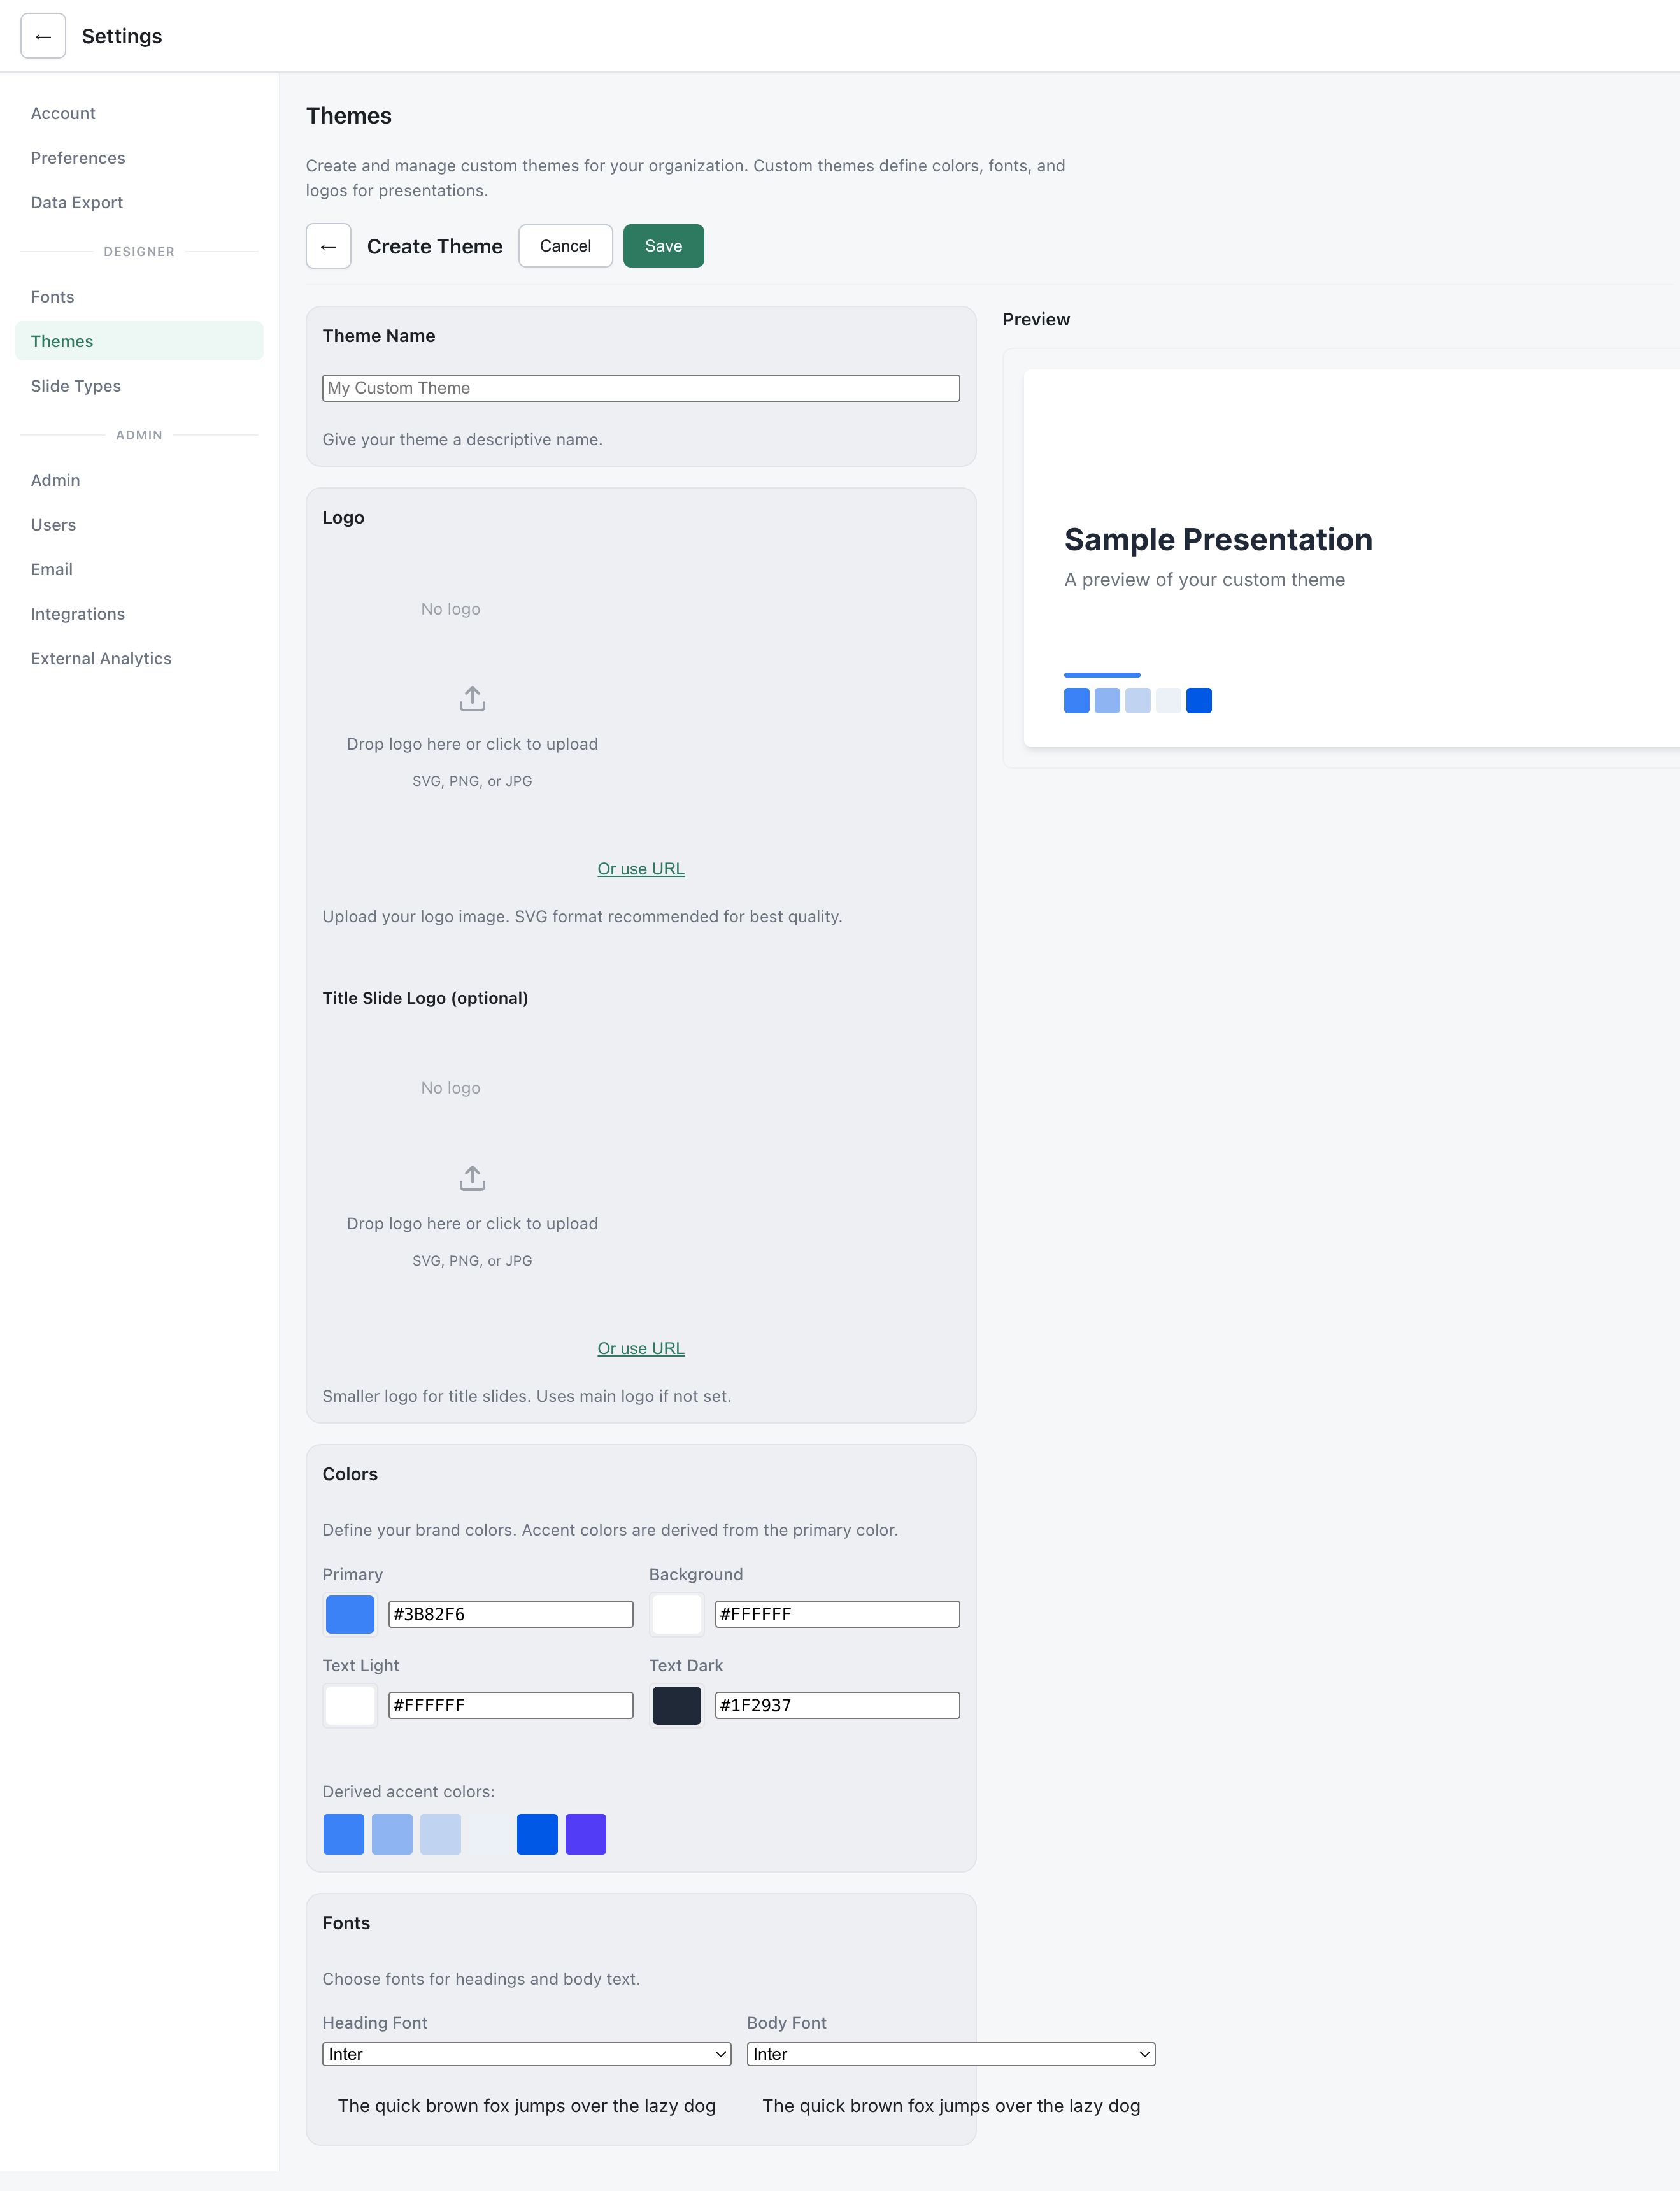The image size is (1680, 2191).
Task: Open the Heading Font dropdown
Action: click(527, 2054)
